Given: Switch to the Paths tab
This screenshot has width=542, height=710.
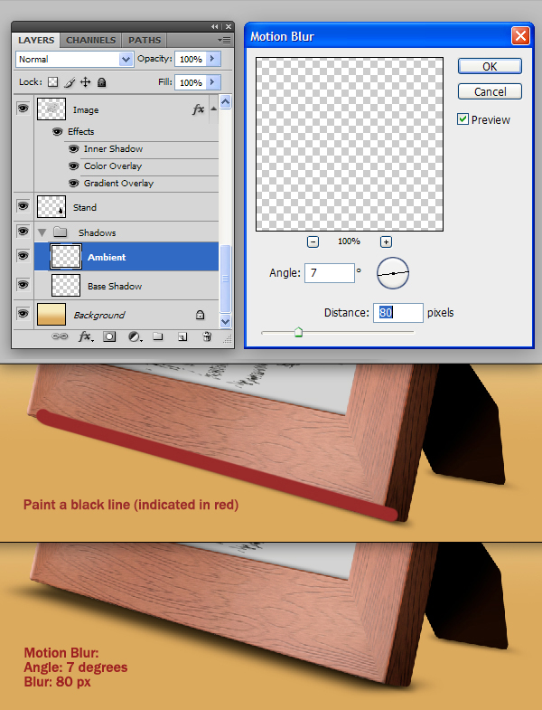Looking at the screenshot, I should tap(145, 41).
